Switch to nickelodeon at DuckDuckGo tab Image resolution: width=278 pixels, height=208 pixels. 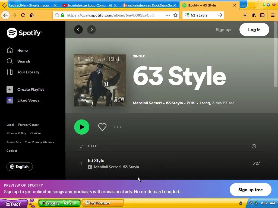point(150,5)
